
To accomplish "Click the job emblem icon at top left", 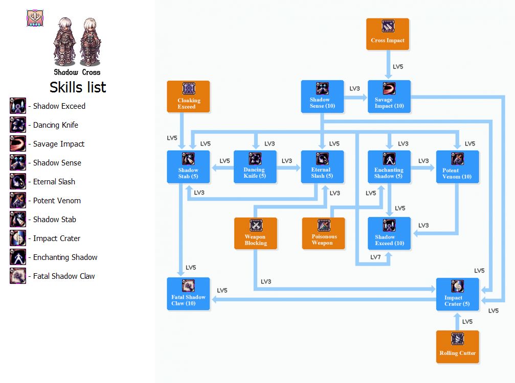I will click(34, 18).
